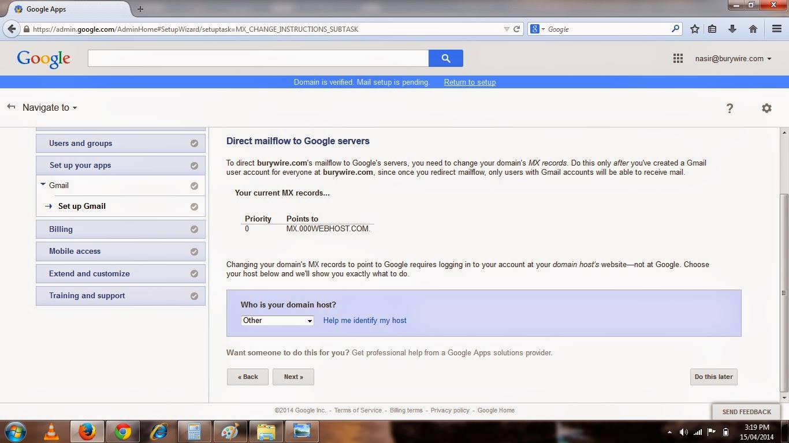The width and height of the screenshot is (789, 443).
Task: Open Windows Explorer folder in taskbar
Action: coord(266,431)
